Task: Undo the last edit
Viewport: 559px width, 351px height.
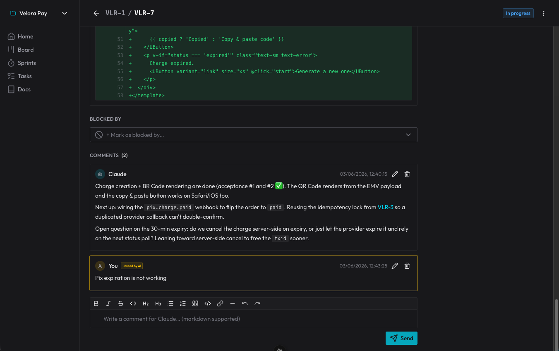Action: [245, 303]
